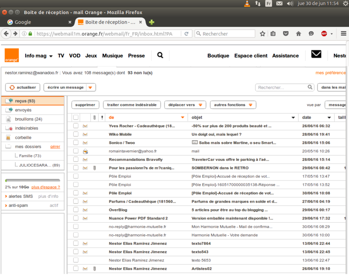Click the actualiser button

pos(23,87)
